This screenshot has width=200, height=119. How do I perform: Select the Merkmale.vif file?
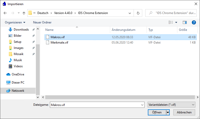[x=59, y=43]
